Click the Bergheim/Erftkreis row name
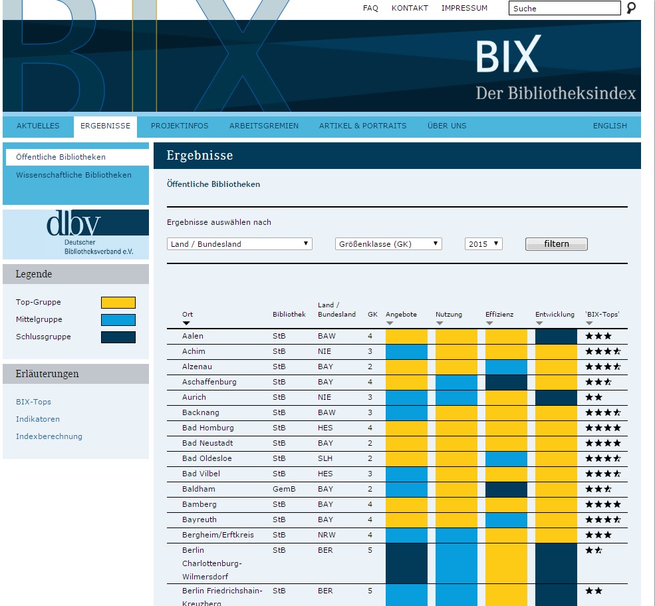 click(x=217, y=535)
